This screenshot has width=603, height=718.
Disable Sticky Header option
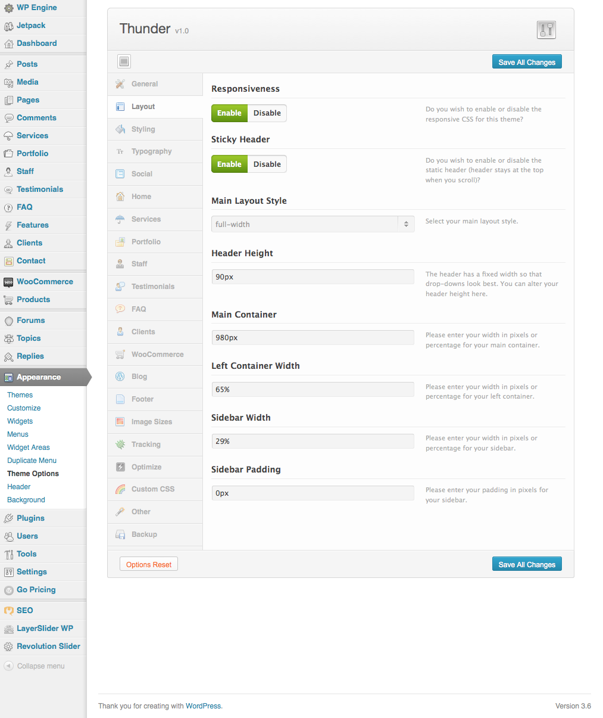(x=267, y=164)
